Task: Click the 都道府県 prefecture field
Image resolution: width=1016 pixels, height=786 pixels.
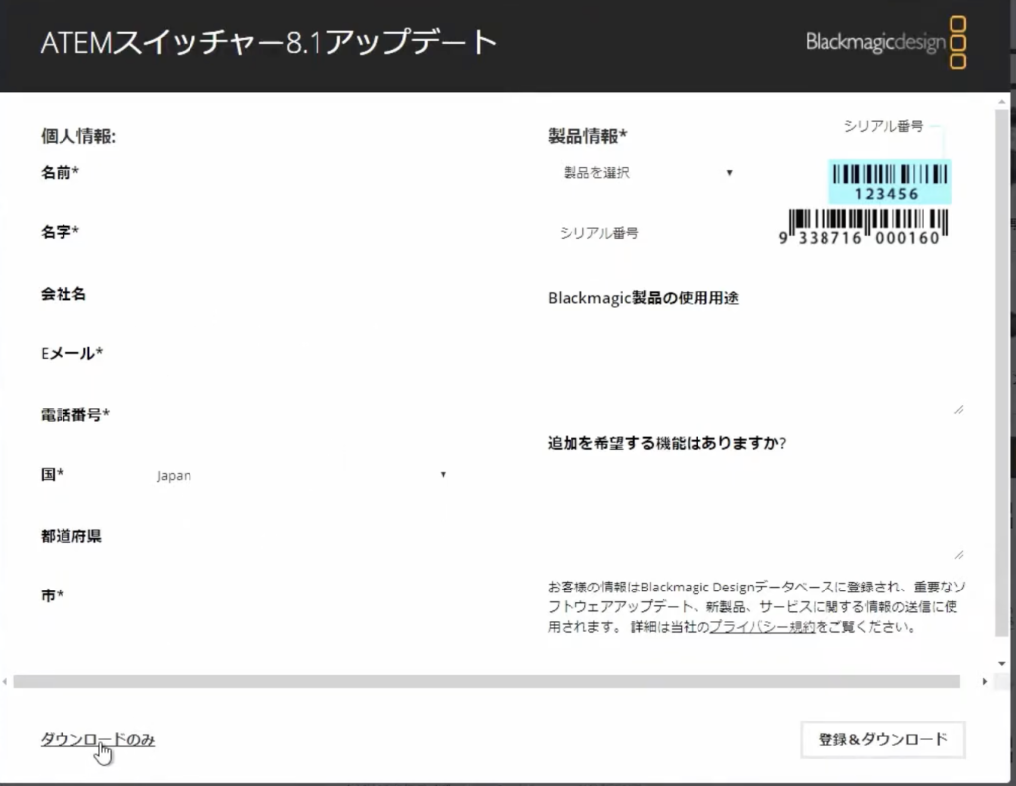Action: click(x=298, y=535)
